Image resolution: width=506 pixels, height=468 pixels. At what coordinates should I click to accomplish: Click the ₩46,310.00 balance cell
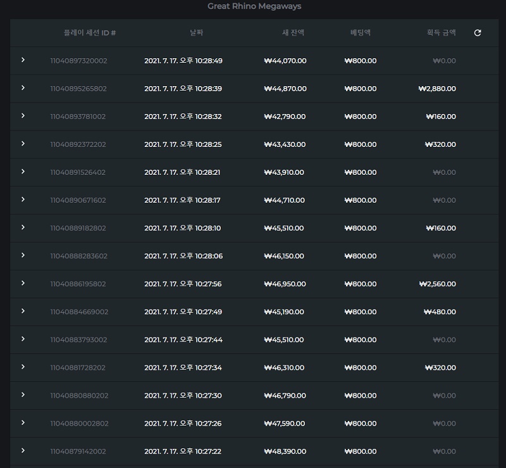pos(284,367)
